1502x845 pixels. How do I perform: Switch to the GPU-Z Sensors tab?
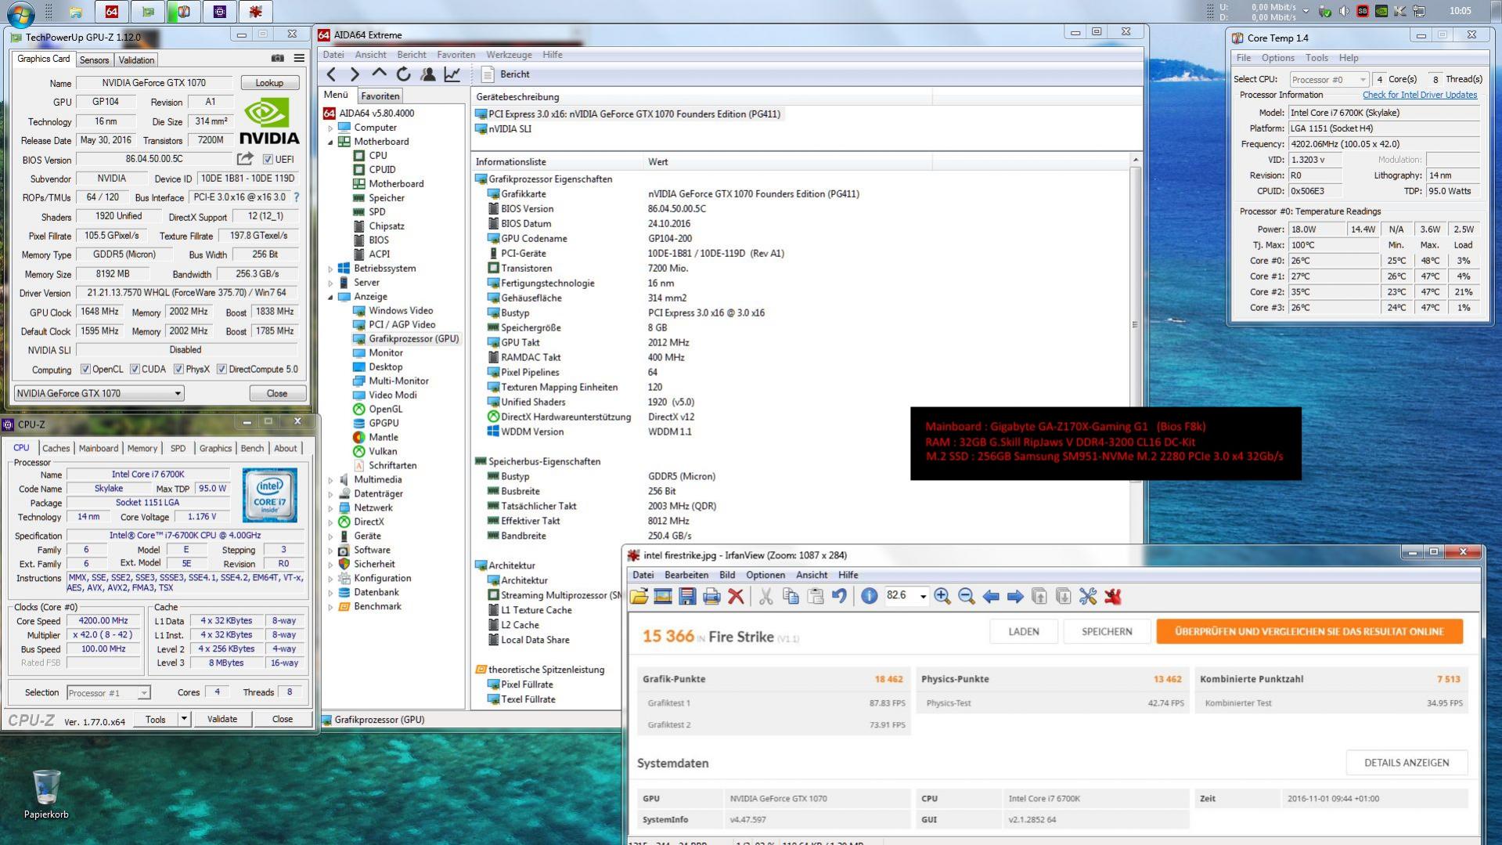coord(94,60)
